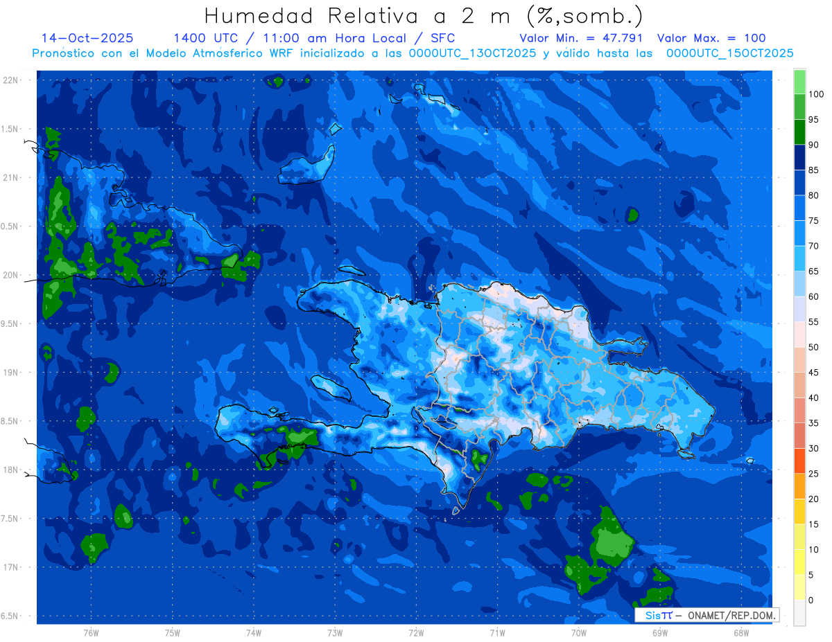Image resolution: width=832 pixels, height=642 pixels.
Task: Click the '70W' longitude label
Action: click(x=578, y=632)
